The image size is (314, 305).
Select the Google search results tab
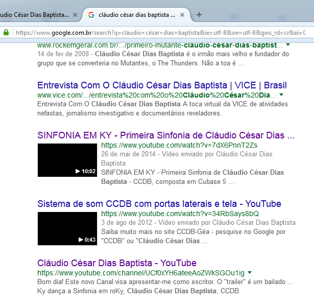coord(135,15)
